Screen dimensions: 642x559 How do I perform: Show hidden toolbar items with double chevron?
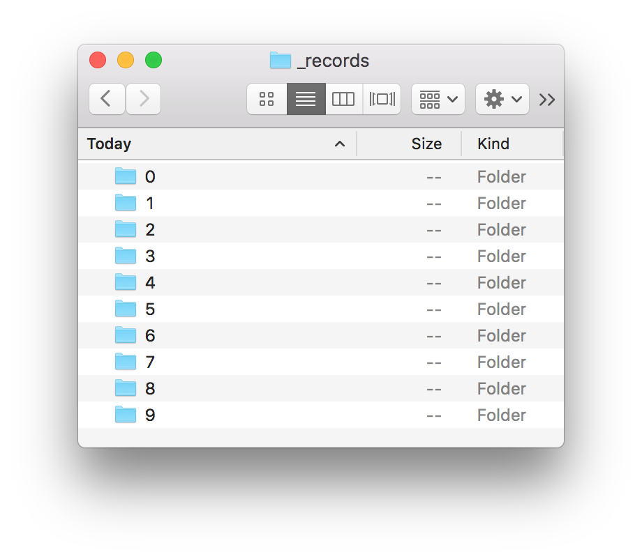click(x=547, y=100)
